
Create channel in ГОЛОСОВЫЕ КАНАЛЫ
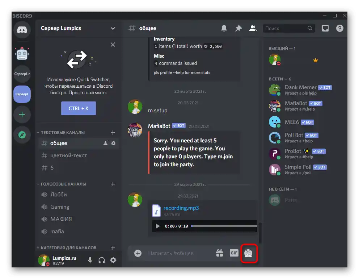tap(113, 184)
